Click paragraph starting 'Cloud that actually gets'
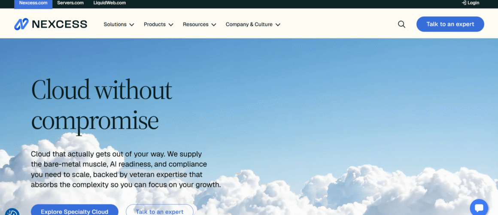Image resolution: width=498 pixels, height=215 pixels. [126, 170]
